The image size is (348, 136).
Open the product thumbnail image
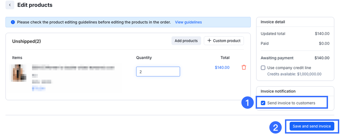[x=18, y=73]
